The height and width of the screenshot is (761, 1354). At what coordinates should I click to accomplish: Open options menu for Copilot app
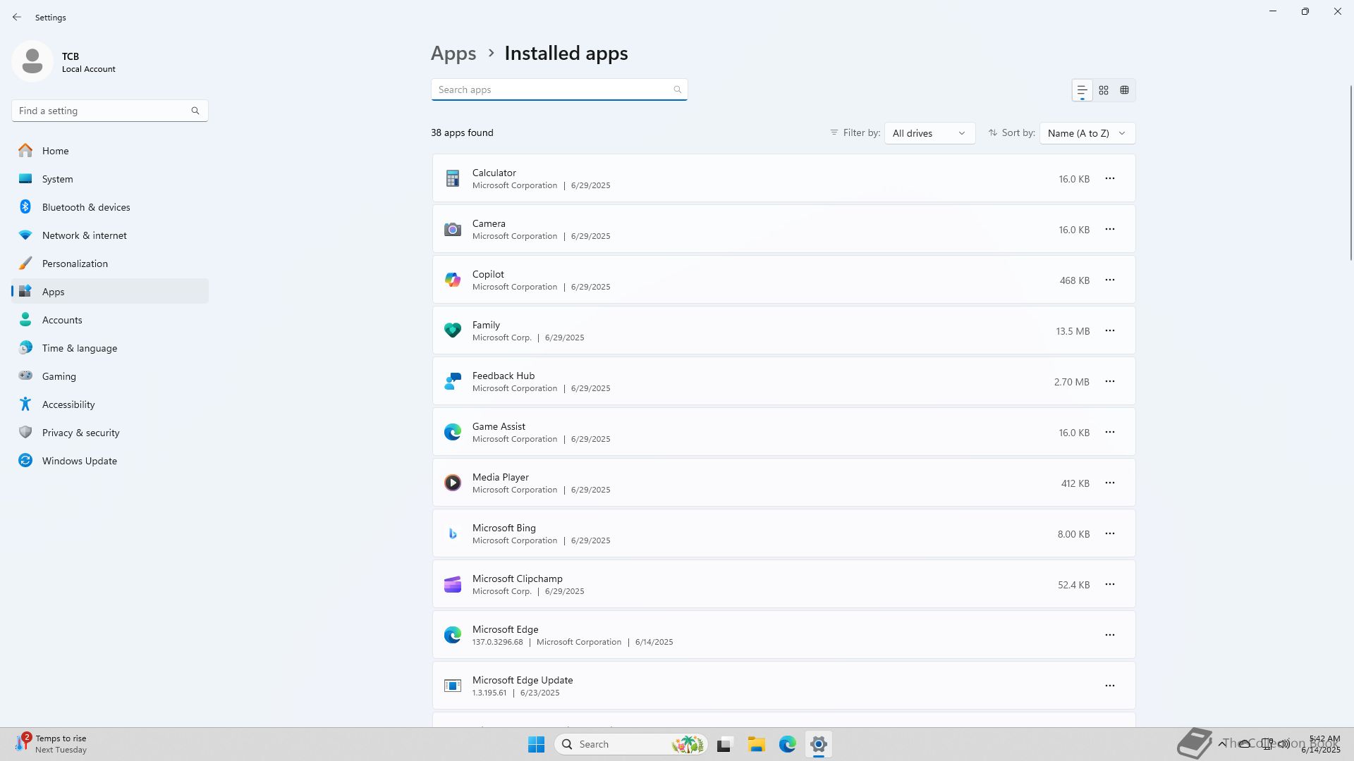click(x=1109, y=280)
